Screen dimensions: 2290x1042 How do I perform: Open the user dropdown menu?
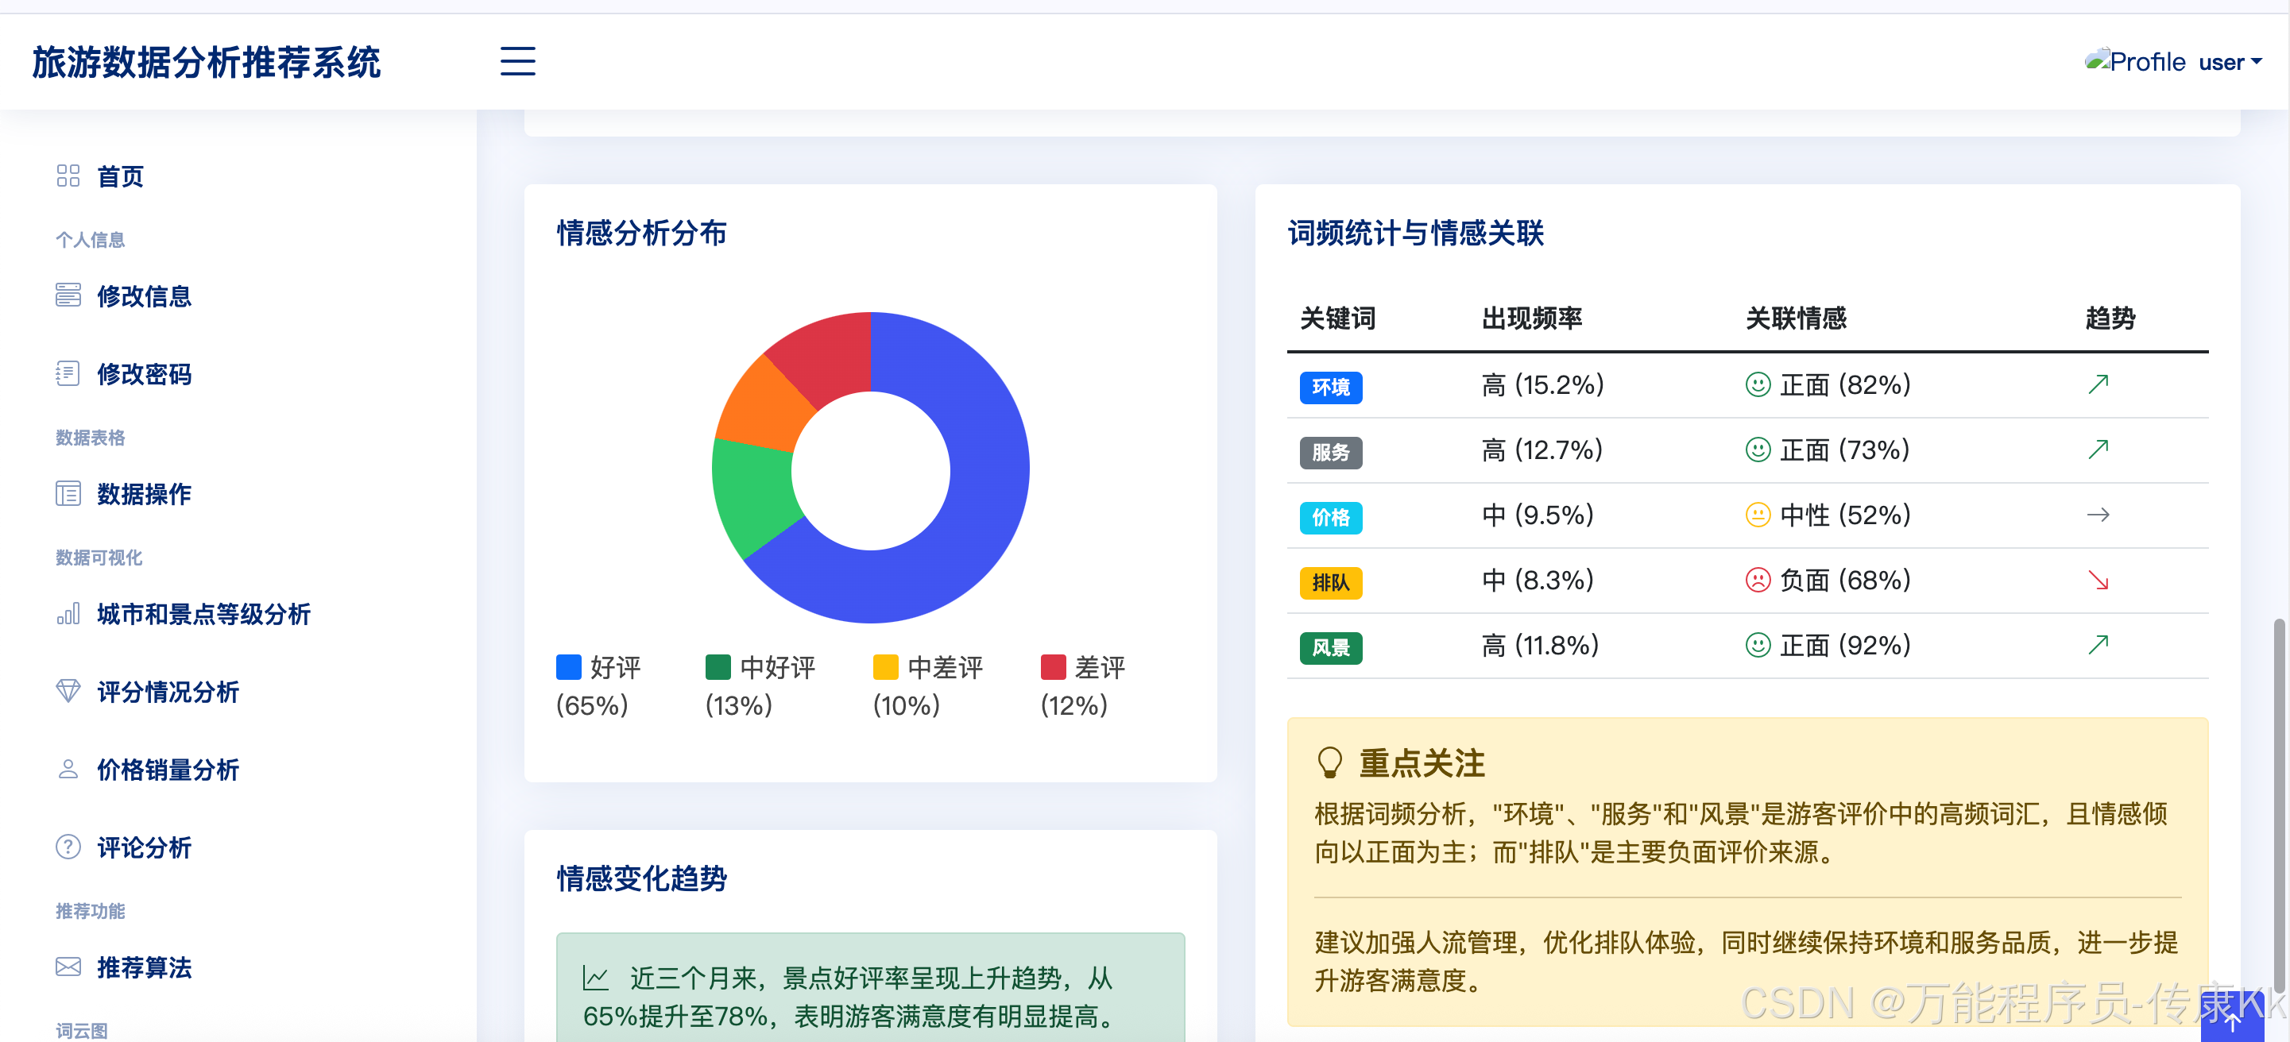pos(2229,62)
